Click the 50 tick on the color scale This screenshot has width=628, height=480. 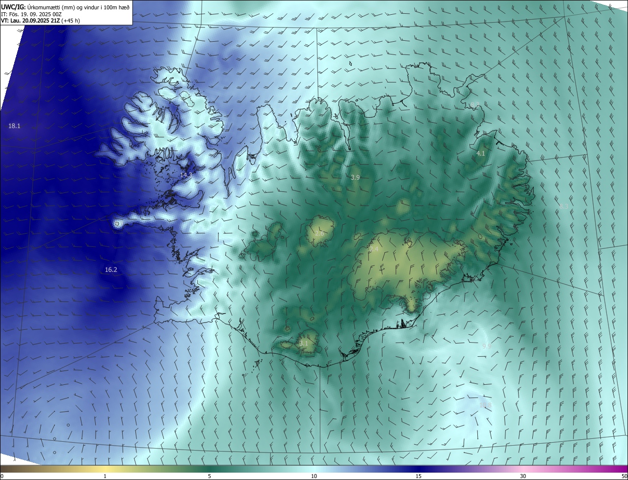pyautogui.click(x=624, y=476)
